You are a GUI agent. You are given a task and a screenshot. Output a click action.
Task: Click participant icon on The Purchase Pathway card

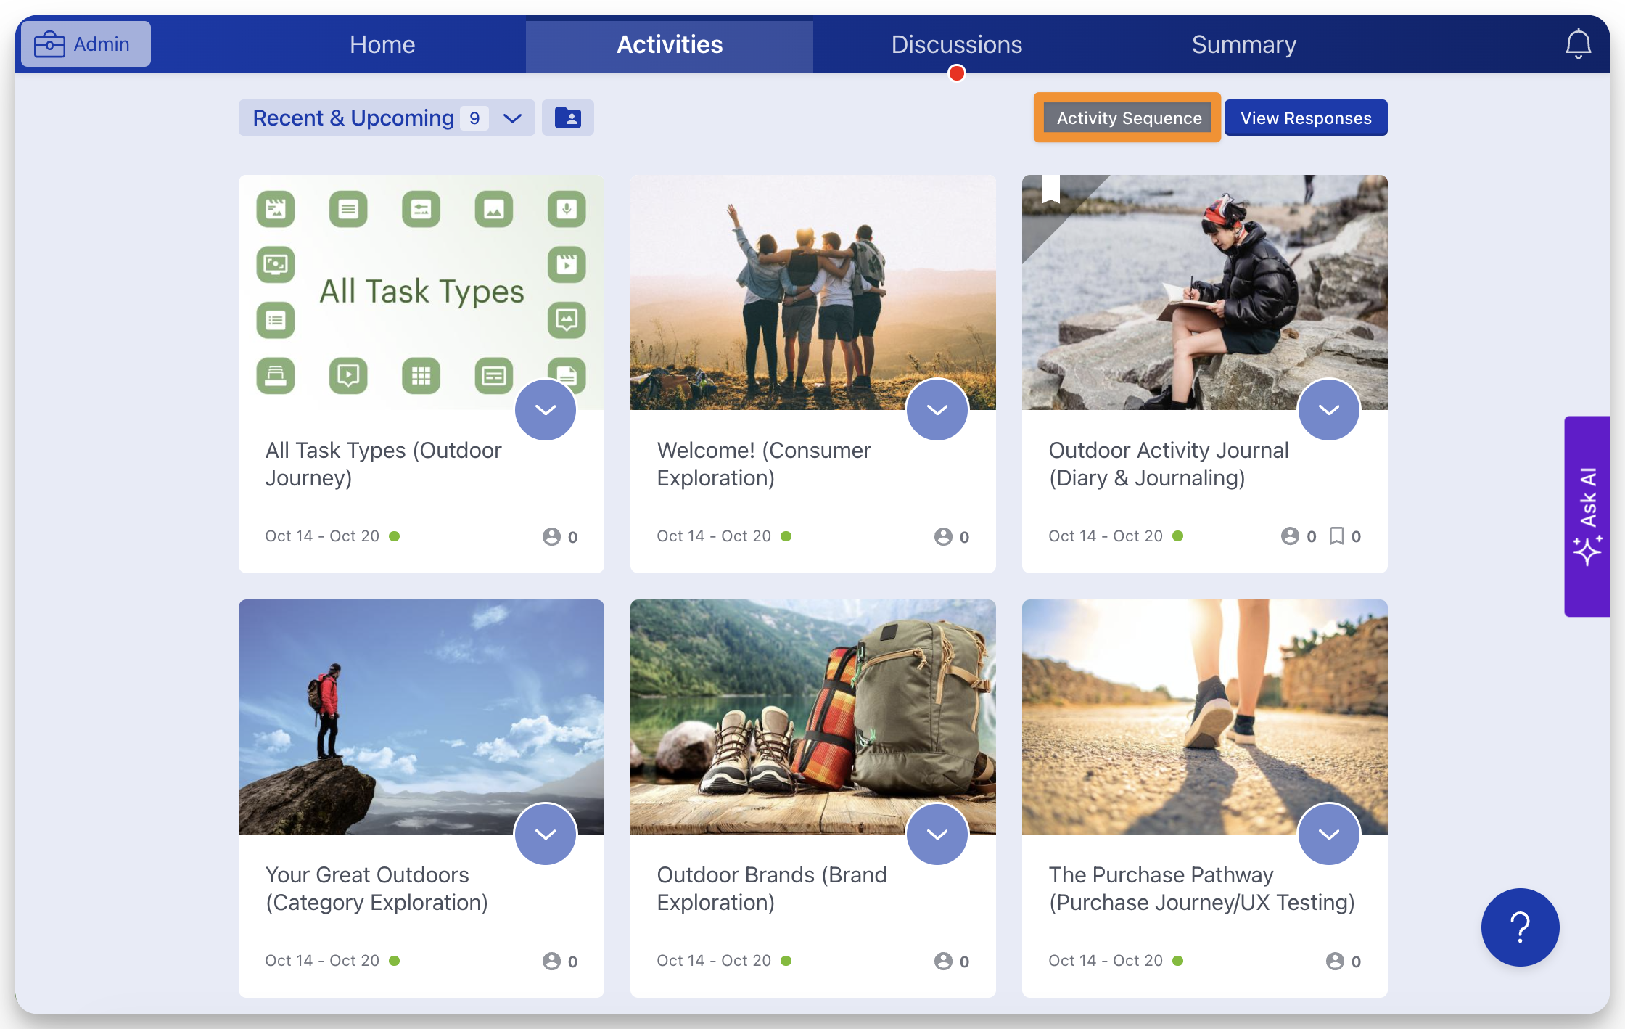tap(1334, 961)
